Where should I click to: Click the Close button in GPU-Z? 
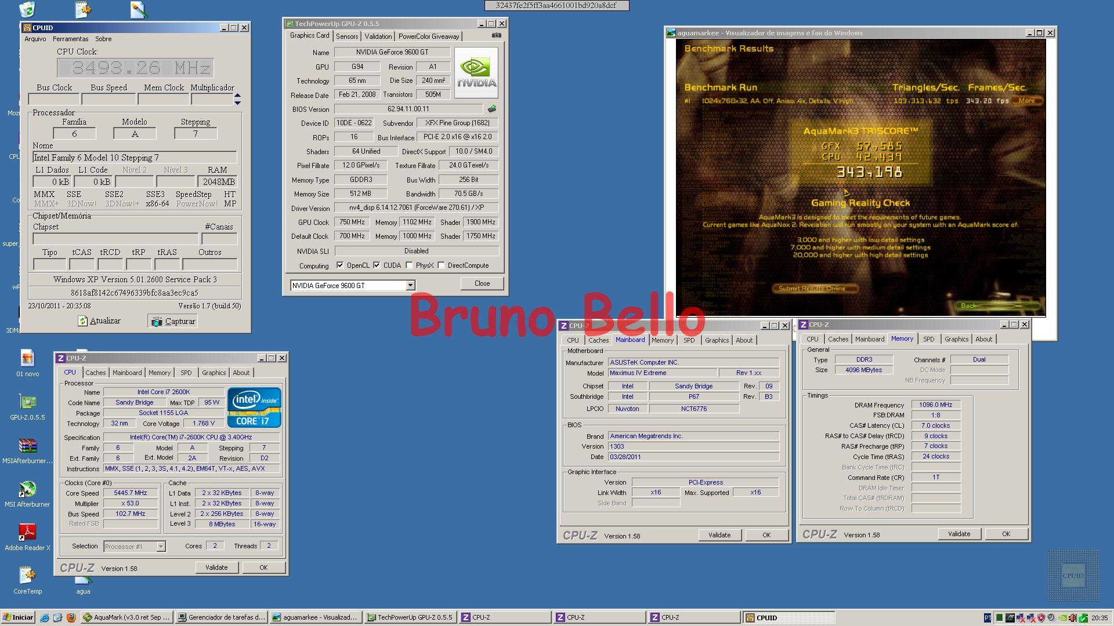tap(482, 283)
